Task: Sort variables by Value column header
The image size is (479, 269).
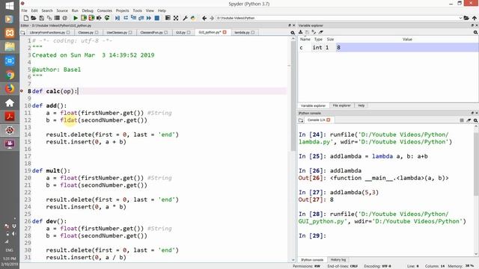Action: click(407, 40)
